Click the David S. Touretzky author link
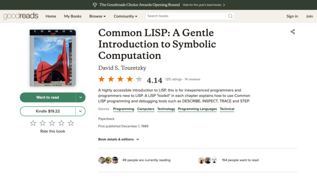Screen dimensions: 317x178 pos(122,68)
